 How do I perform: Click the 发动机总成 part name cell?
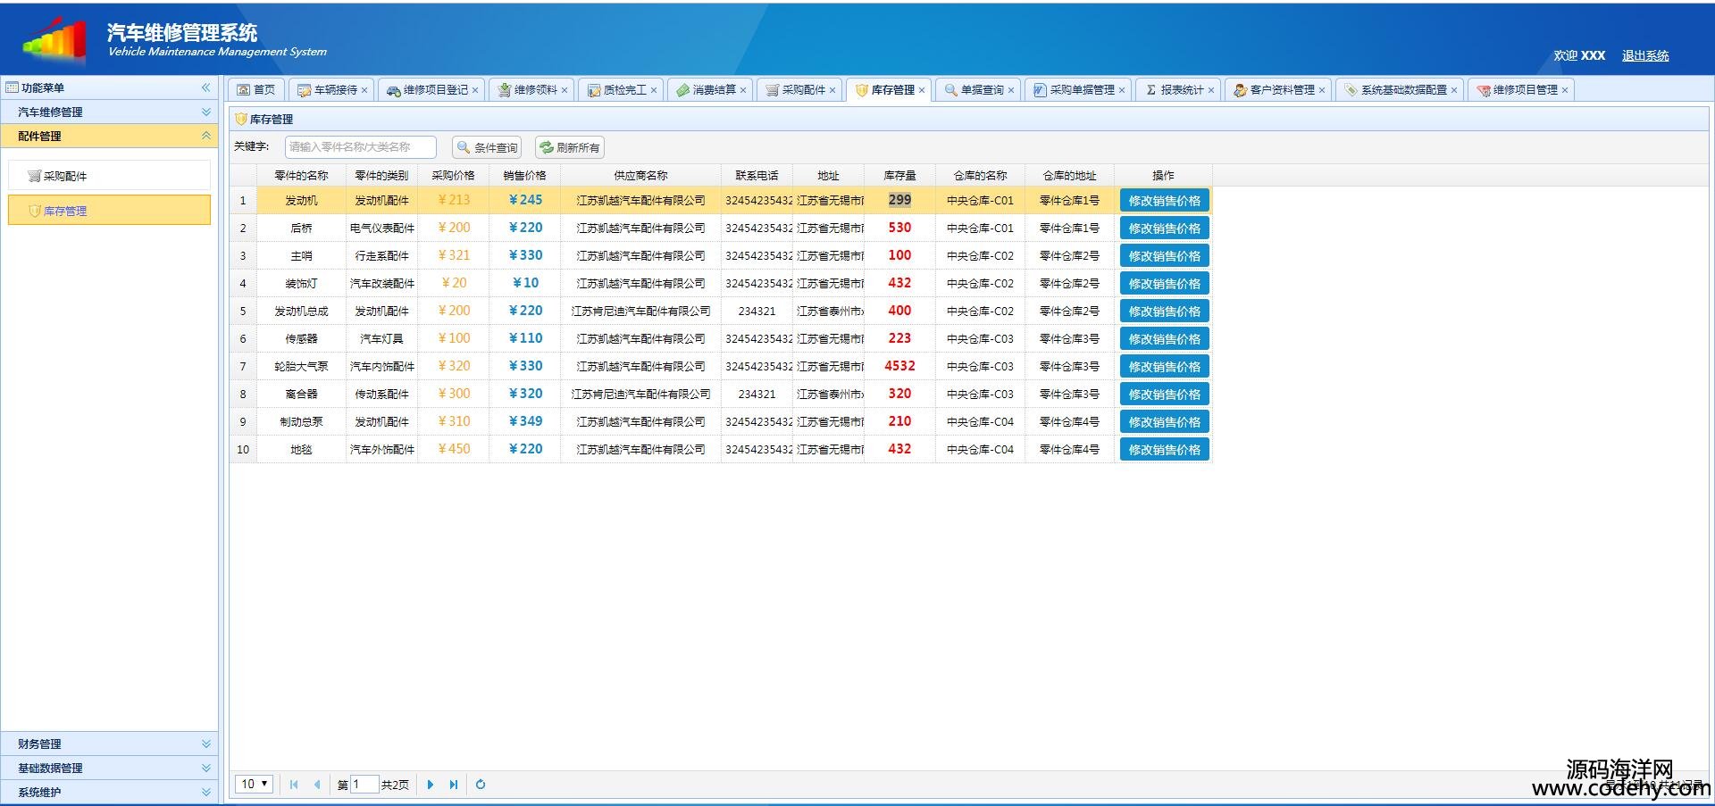pyautogui.click(x=301, y=312)
